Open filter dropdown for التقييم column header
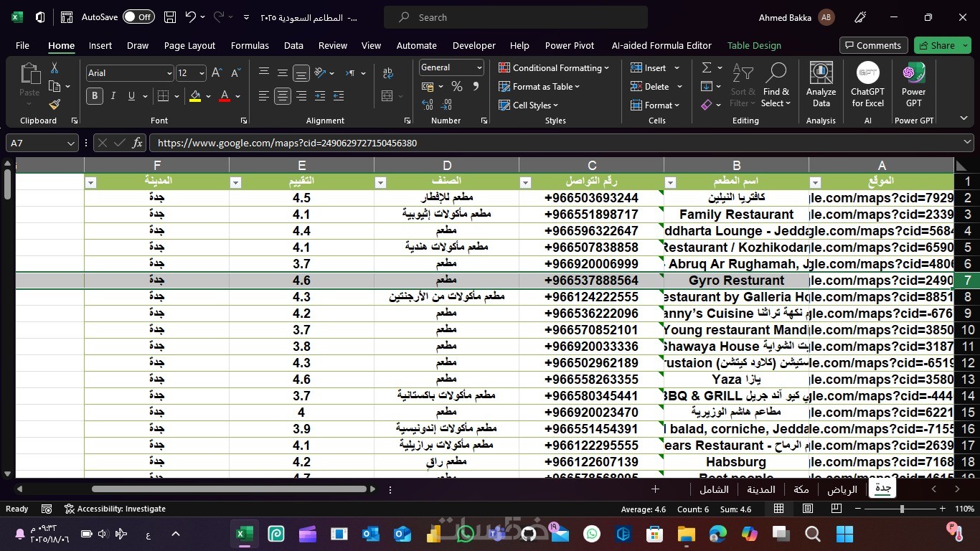 tap(235, 183)
